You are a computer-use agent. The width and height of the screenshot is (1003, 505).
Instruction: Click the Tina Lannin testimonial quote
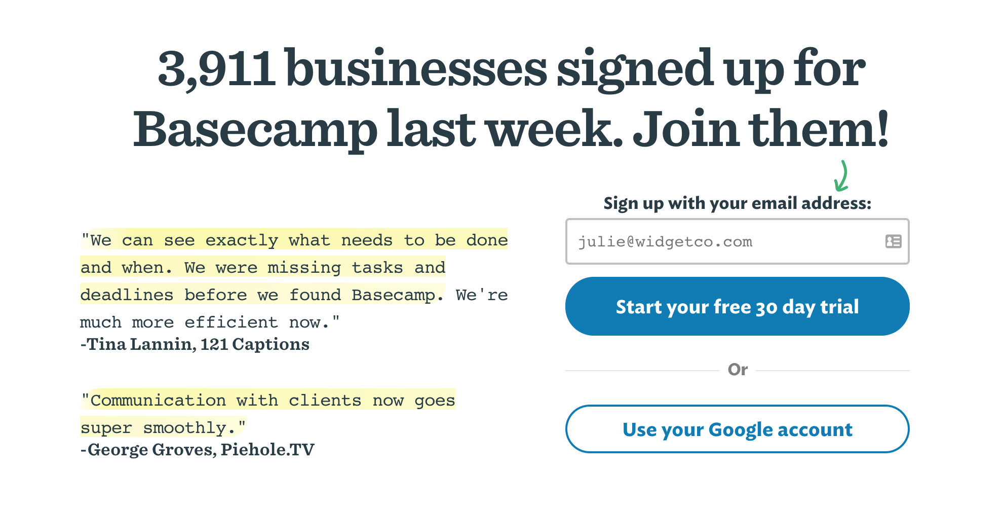(x=294, y=281)
